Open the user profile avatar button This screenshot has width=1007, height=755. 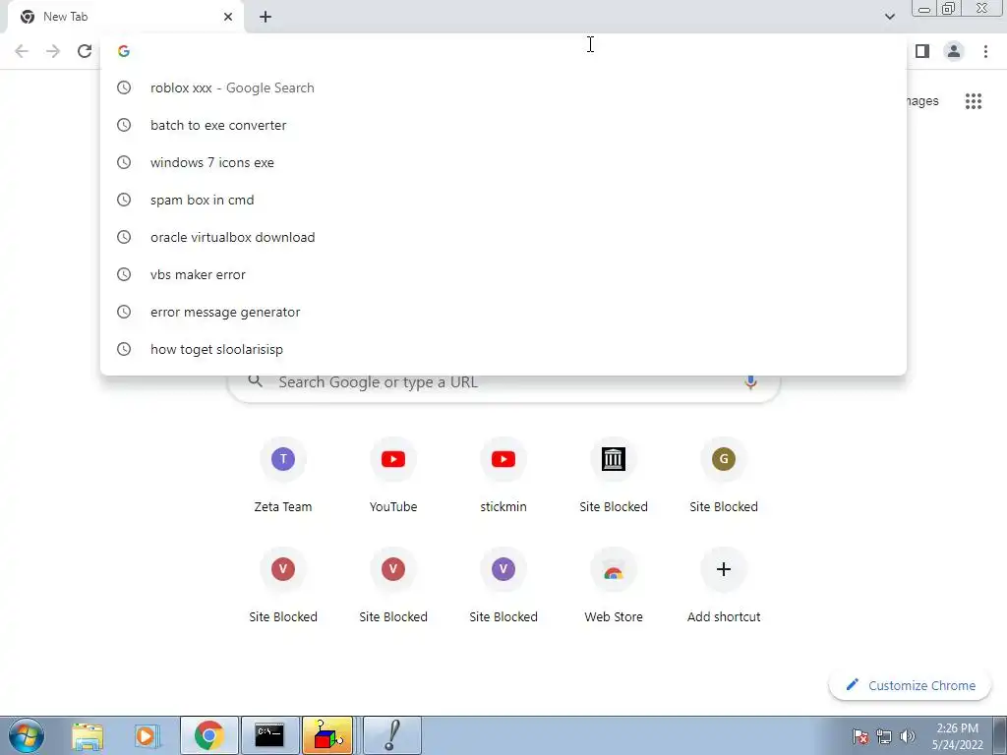pos(954,51)
